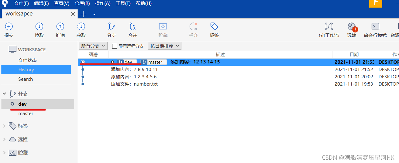Expand the 标签 section chevron

click(x=4, y=126)
